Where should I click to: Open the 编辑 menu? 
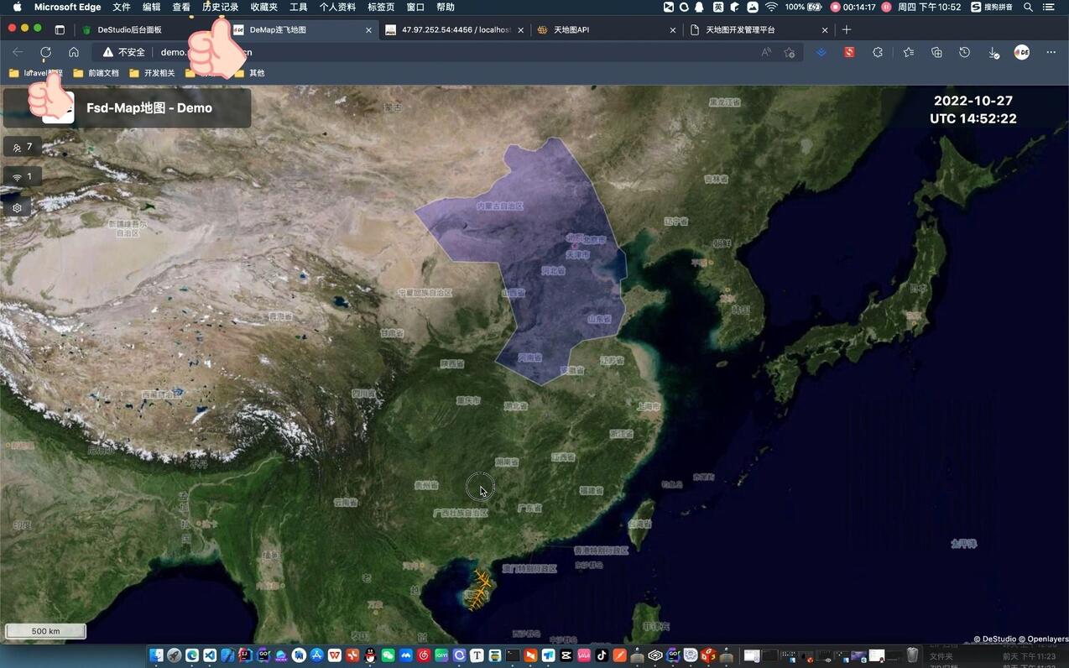pos(151,7)
